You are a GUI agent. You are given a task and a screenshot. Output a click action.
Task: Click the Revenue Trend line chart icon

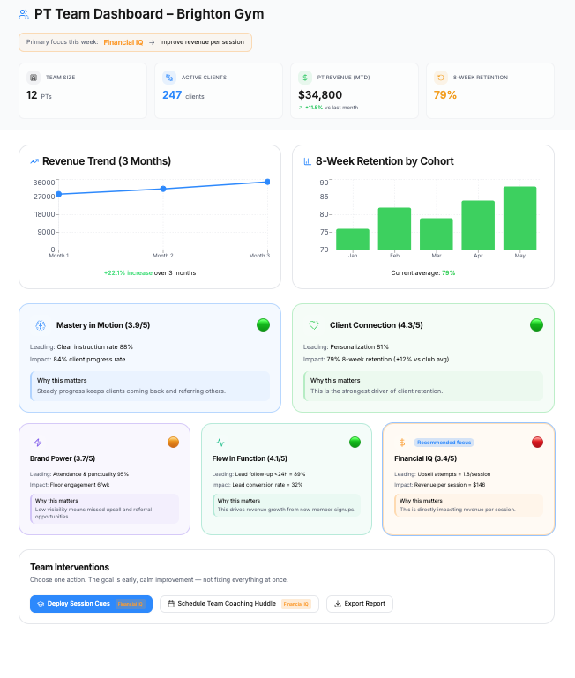point(34,161)
